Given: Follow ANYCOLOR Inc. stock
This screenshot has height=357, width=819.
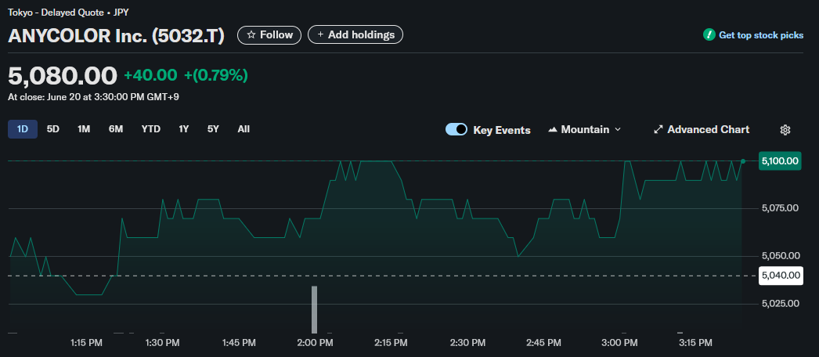Looking at the screenshot, I should [269, 35].
